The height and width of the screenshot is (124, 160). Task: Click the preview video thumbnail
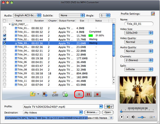(138, 90)
